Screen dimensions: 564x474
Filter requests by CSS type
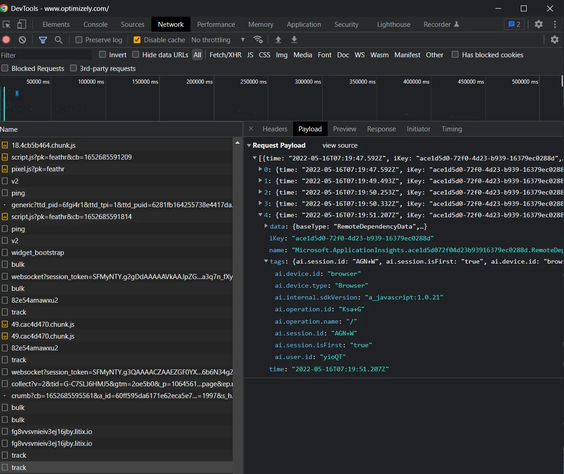coord(265,55)
